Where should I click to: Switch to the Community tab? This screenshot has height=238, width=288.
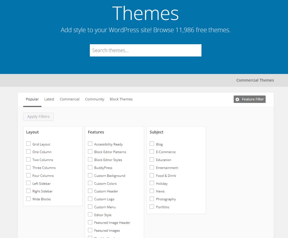tap(94, 99)
